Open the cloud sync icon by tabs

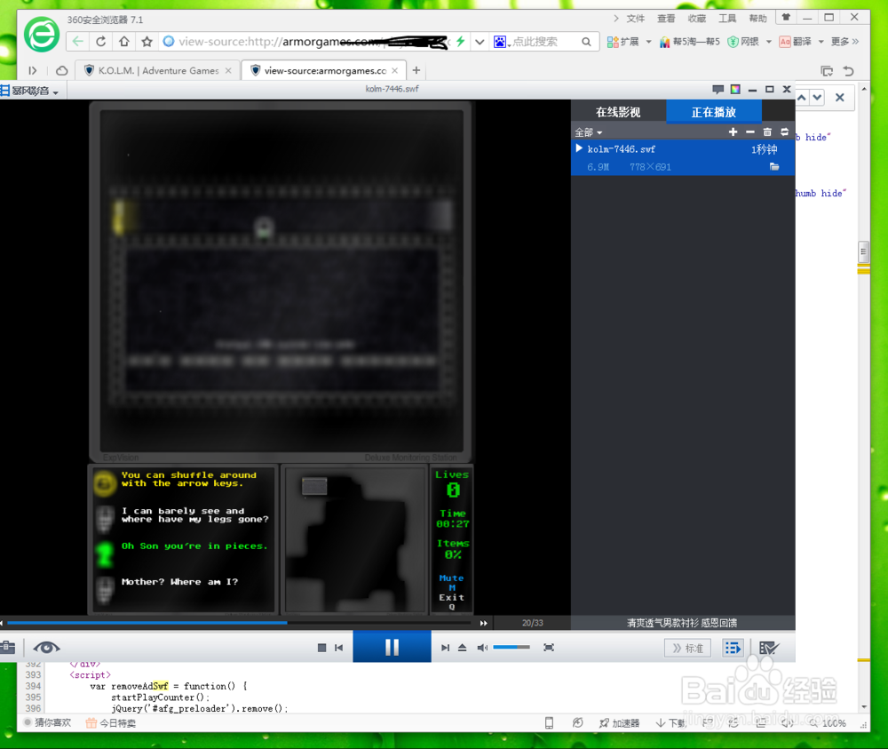[62, 70]
